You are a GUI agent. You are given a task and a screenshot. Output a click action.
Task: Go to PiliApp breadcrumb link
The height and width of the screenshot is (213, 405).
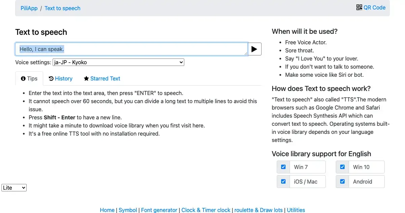pos(29,8)
